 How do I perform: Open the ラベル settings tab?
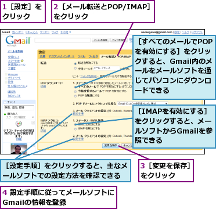(81, 56)
